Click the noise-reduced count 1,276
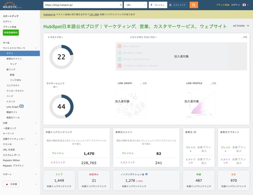 pyautogui.click(x=130, y=181)
